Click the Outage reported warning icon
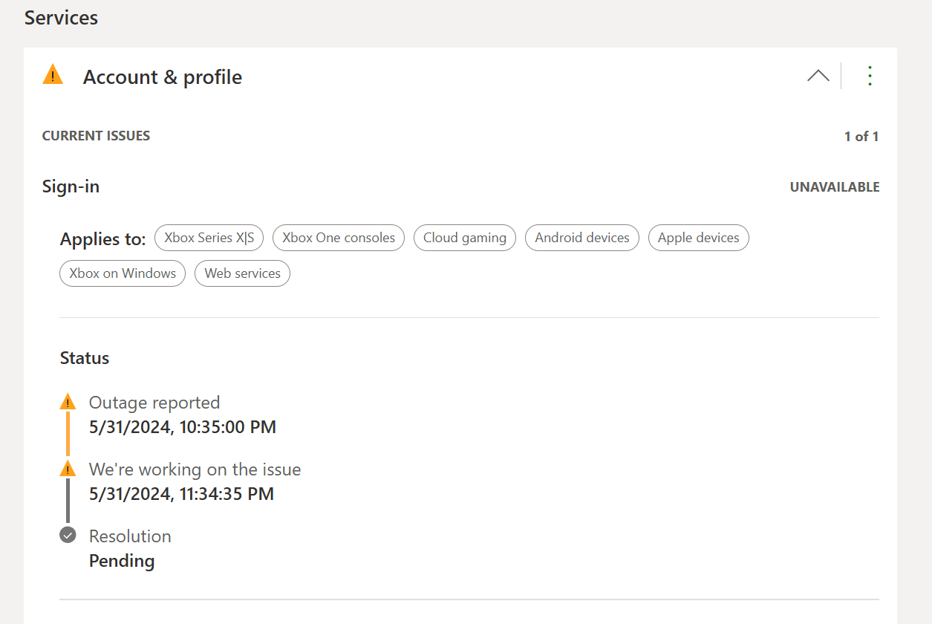 [68, 402]
